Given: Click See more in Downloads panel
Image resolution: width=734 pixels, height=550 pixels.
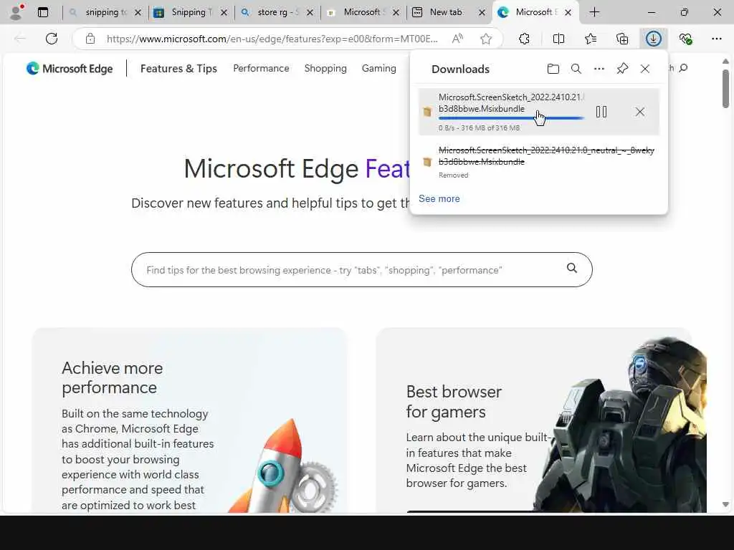Looking at the screenshot, I should (x=439, y=199).
